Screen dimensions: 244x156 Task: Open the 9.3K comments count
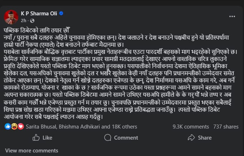click(x=191, y=126)
